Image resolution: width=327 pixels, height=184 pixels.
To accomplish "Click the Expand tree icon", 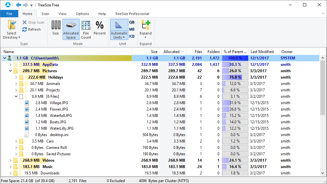I will 145,29.
